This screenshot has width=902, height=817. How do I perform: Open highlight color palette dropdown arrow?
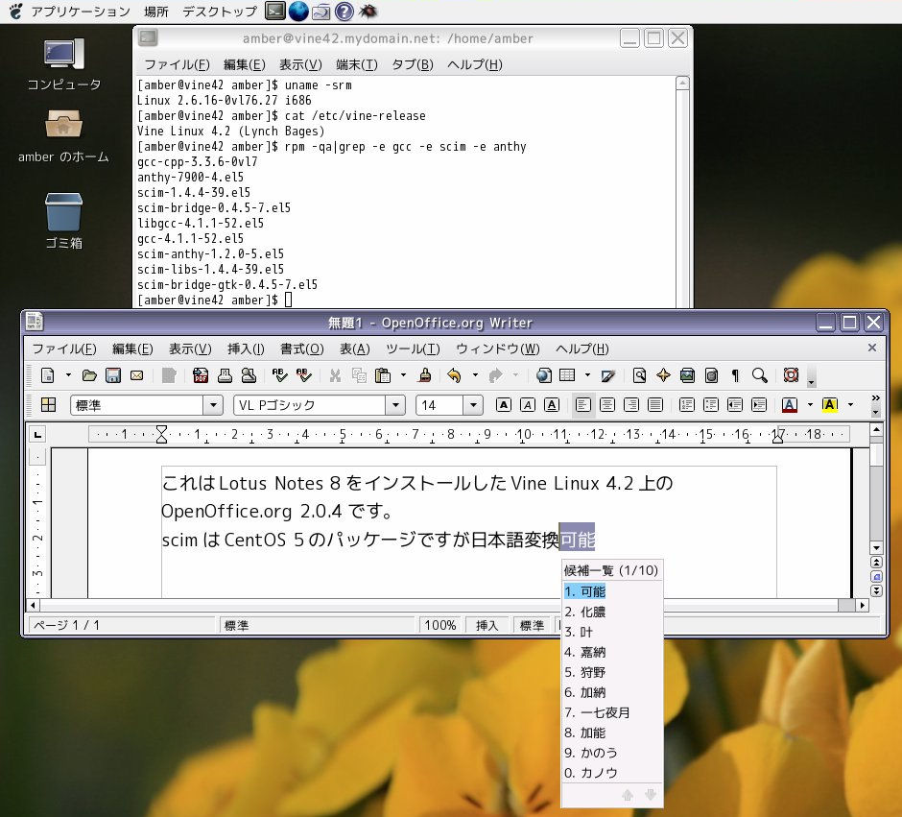(851, 405)
